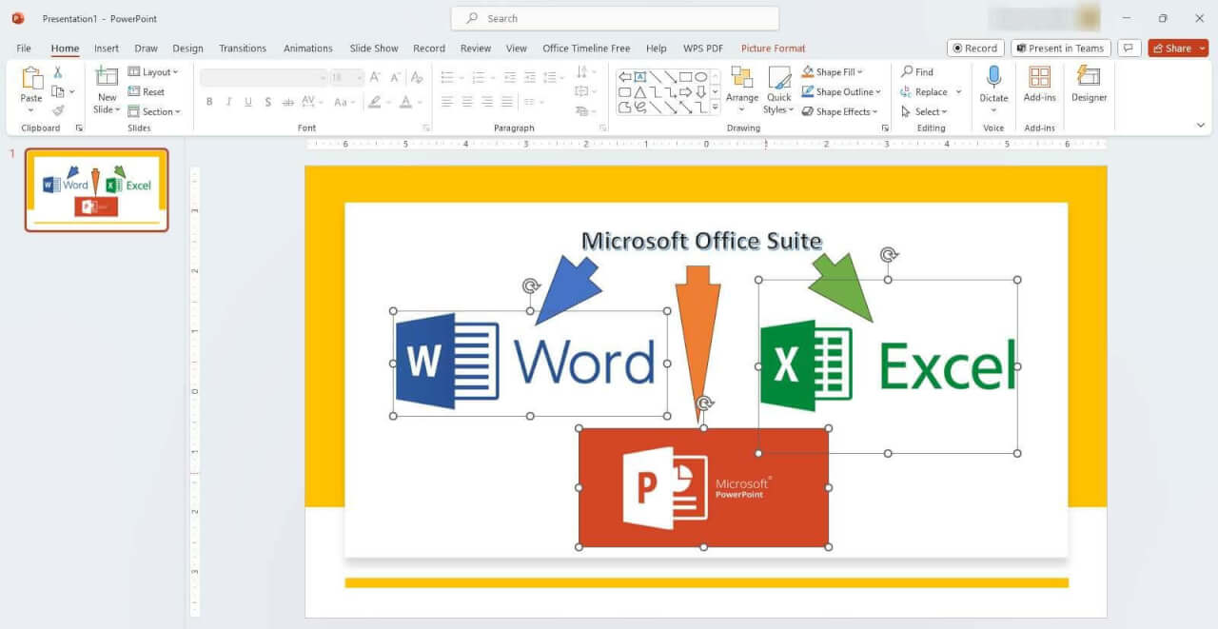Click the Line Spacing icon
Viewport: 1218px width, 629px height.
tap(551, 77)
